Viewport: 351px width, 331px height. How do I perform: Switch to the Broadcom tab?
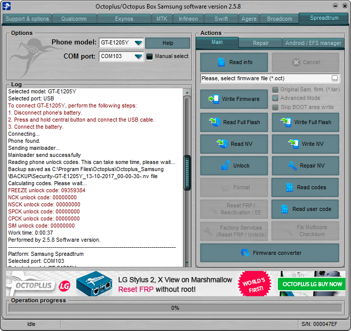tap(279, 19)
